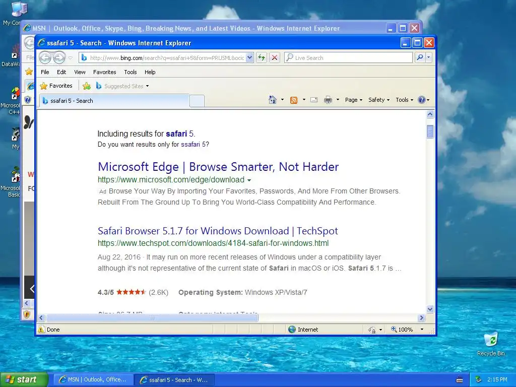Click the Internet zone globe icon

coord(292,330)
